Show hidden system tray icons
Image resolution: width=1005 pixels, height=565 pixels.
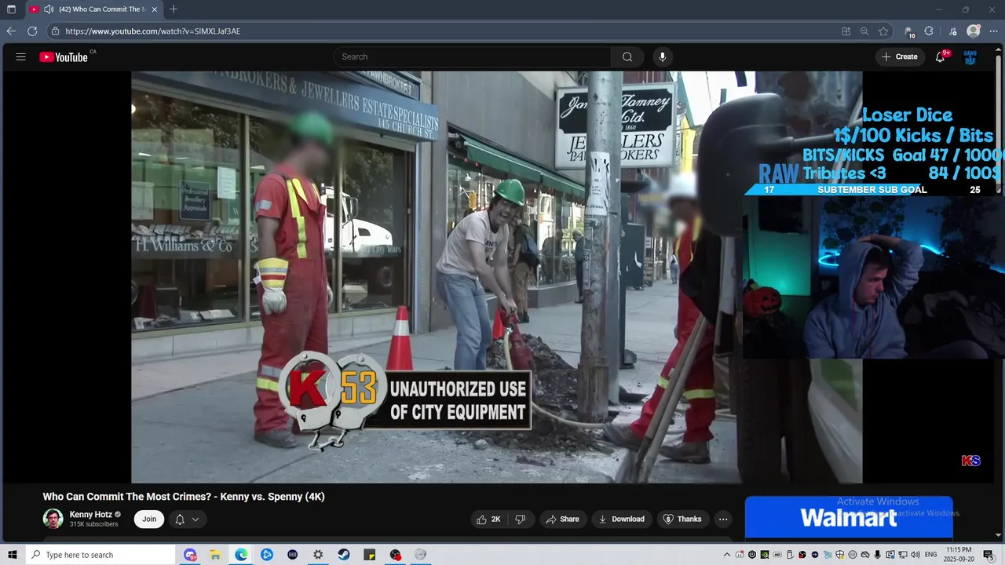point(727,555)
